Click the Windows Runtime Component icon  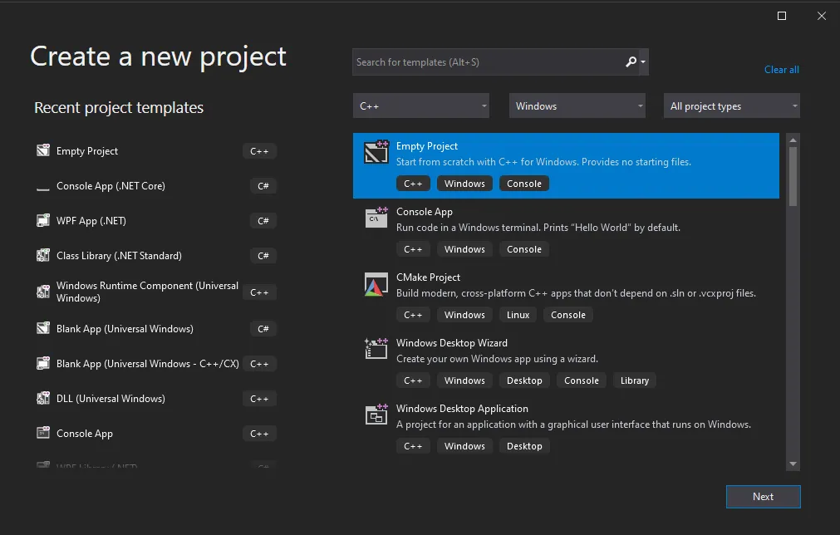point(43,292)
